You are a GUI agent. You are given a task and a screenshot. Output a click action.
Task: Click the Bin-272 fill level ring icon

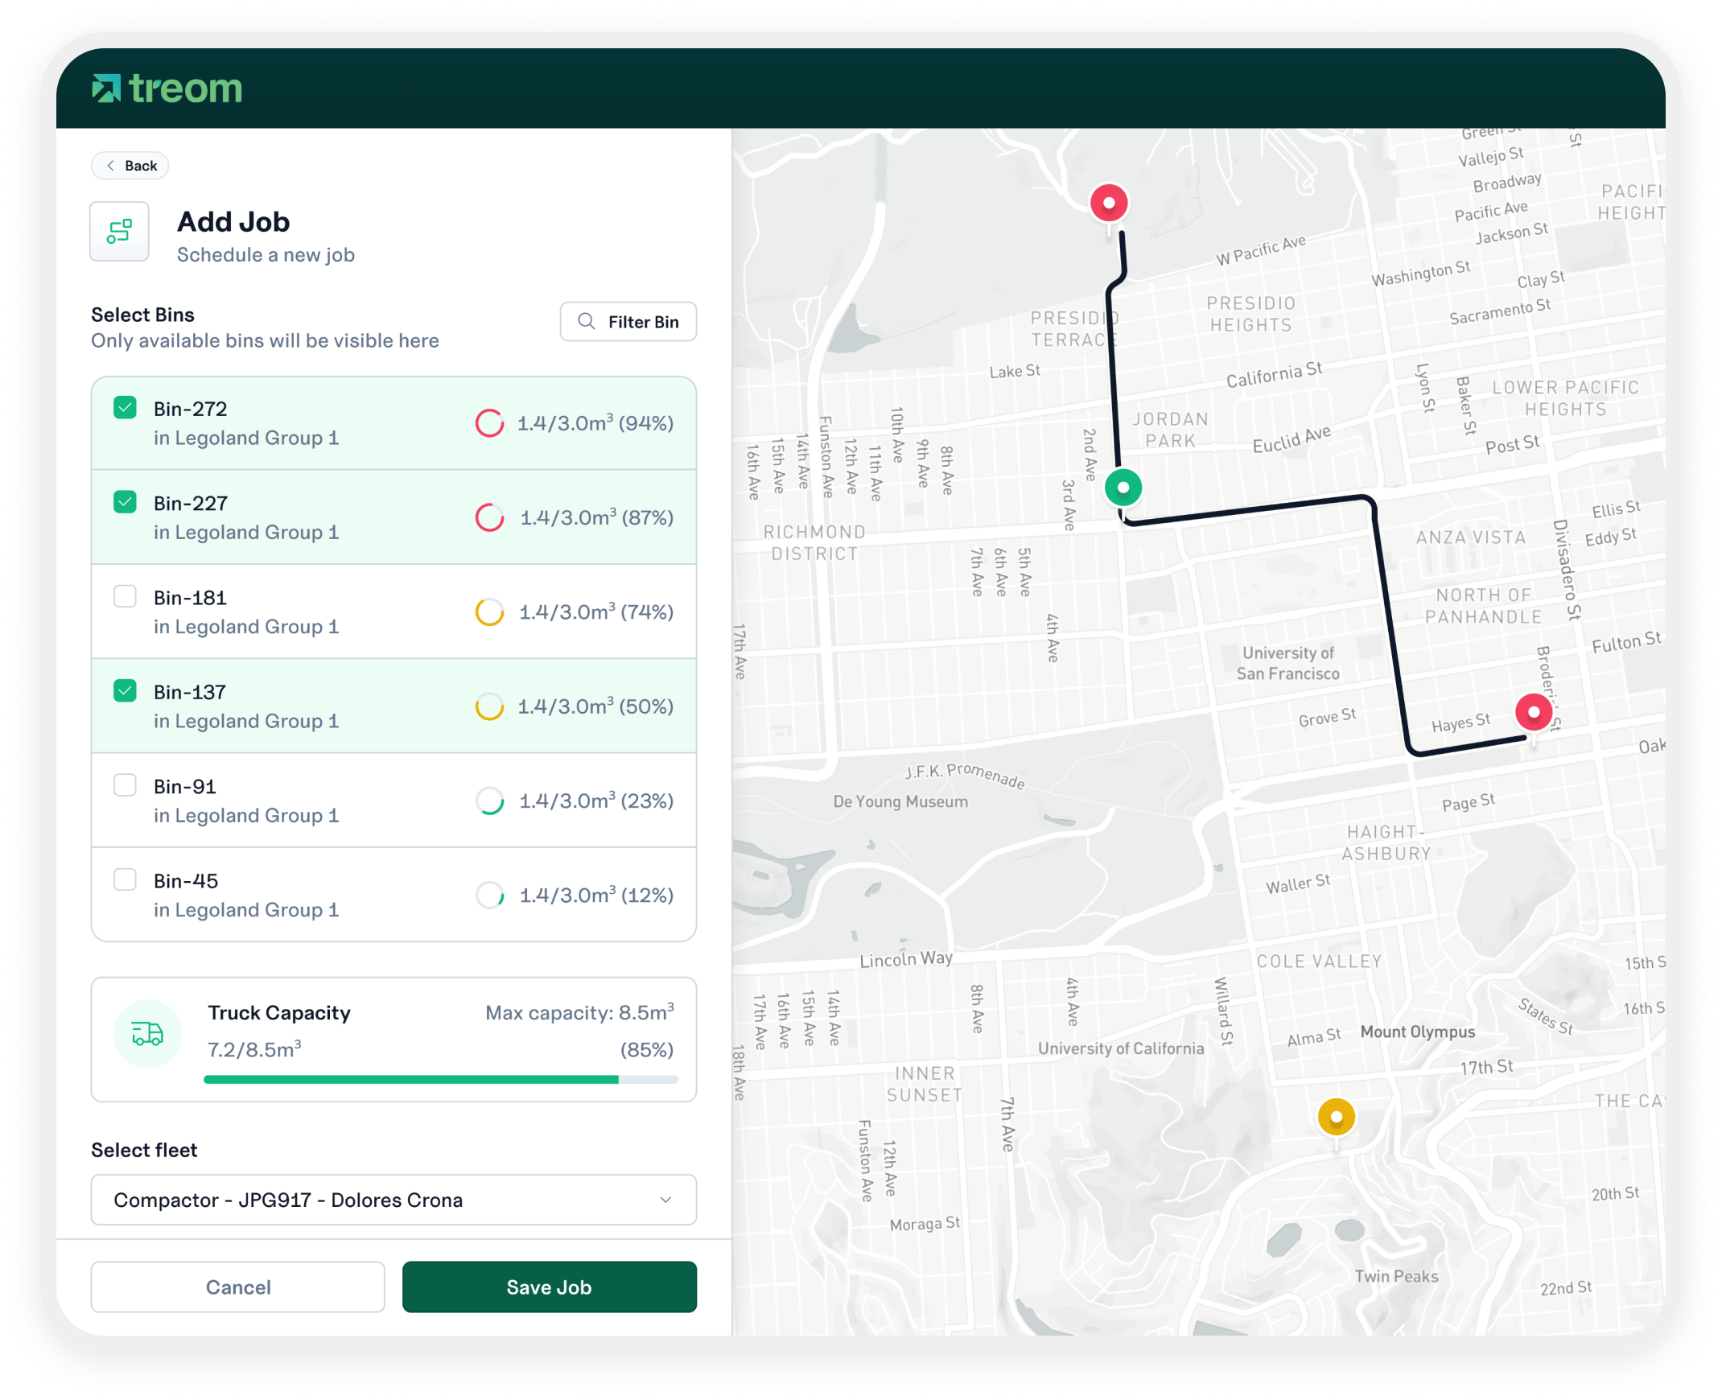pos(489,423)
